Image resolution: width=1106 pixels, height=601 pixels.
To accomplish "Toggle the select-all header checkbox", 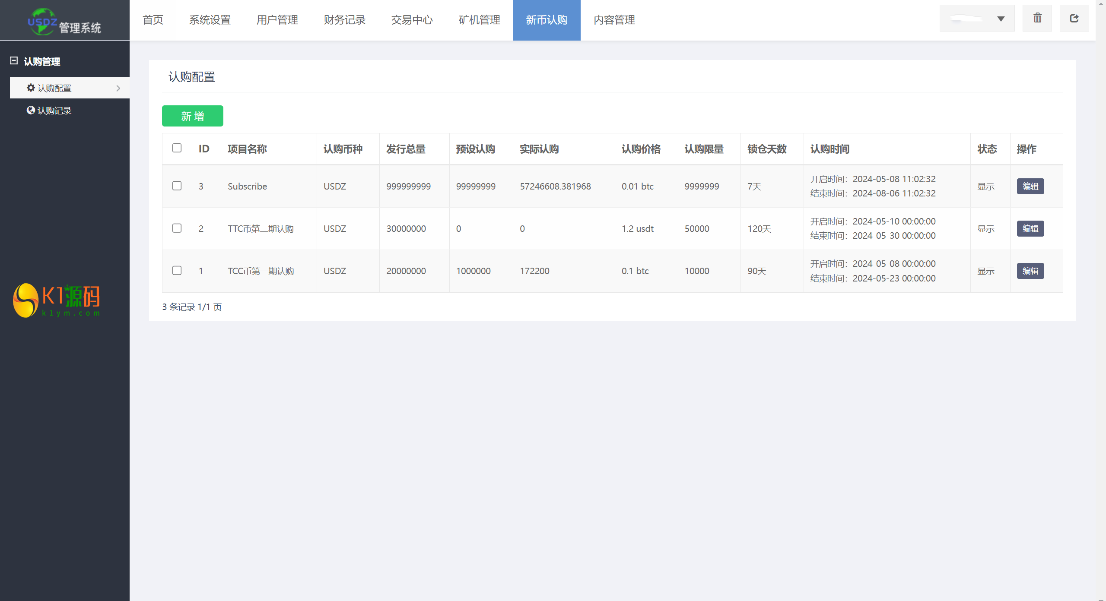I will 177,148.
